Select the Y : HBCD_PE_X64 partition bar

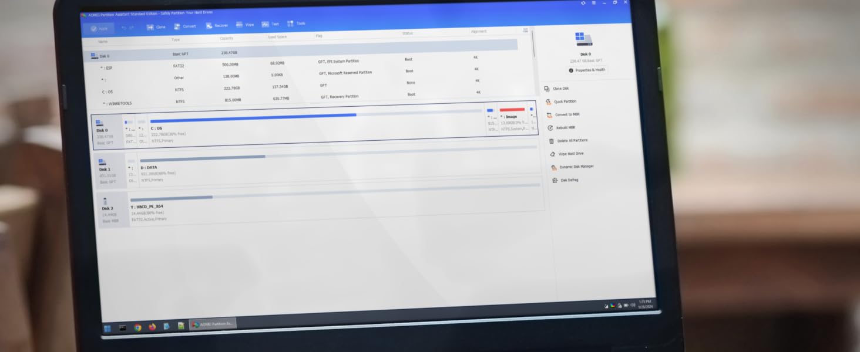pos(336,202)
